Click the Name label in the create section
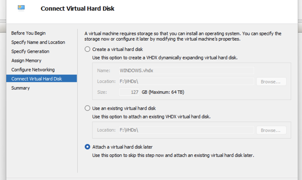Viewport: 302px width, 180px height. tap(103, 71)
